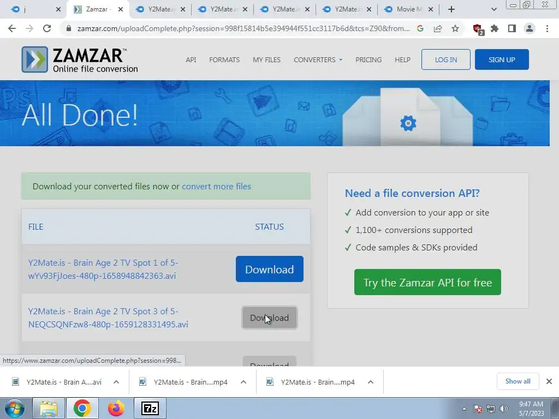Reload the Zamzar page
This screenshot has width=559, height=419.
click(47, 28)
